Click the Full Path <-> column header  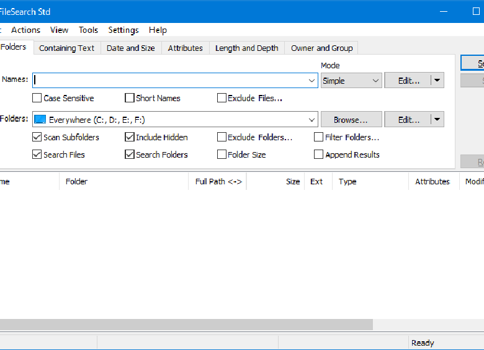coord(217,181)
